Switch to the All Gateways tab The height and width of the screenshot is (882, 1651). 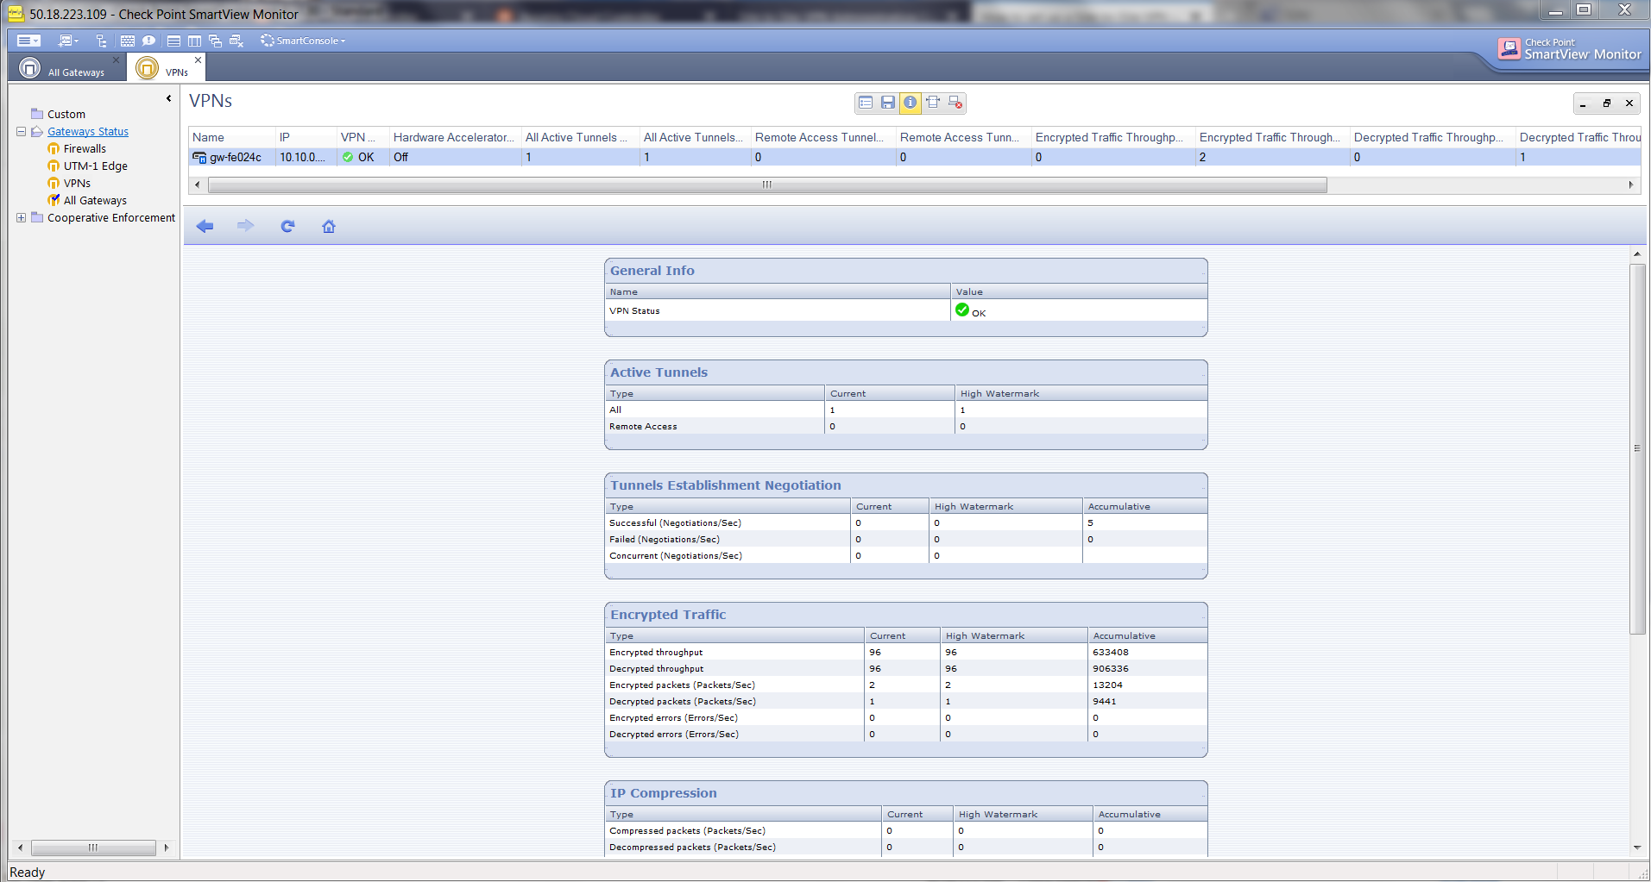tap(67, 69)
